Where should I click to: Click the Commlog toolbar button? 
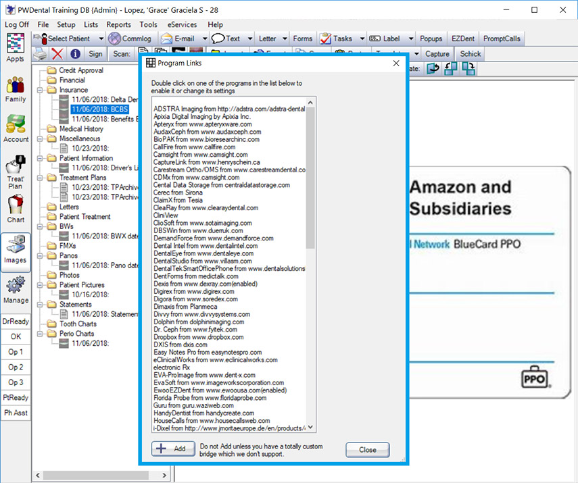(x=130, y=39)
